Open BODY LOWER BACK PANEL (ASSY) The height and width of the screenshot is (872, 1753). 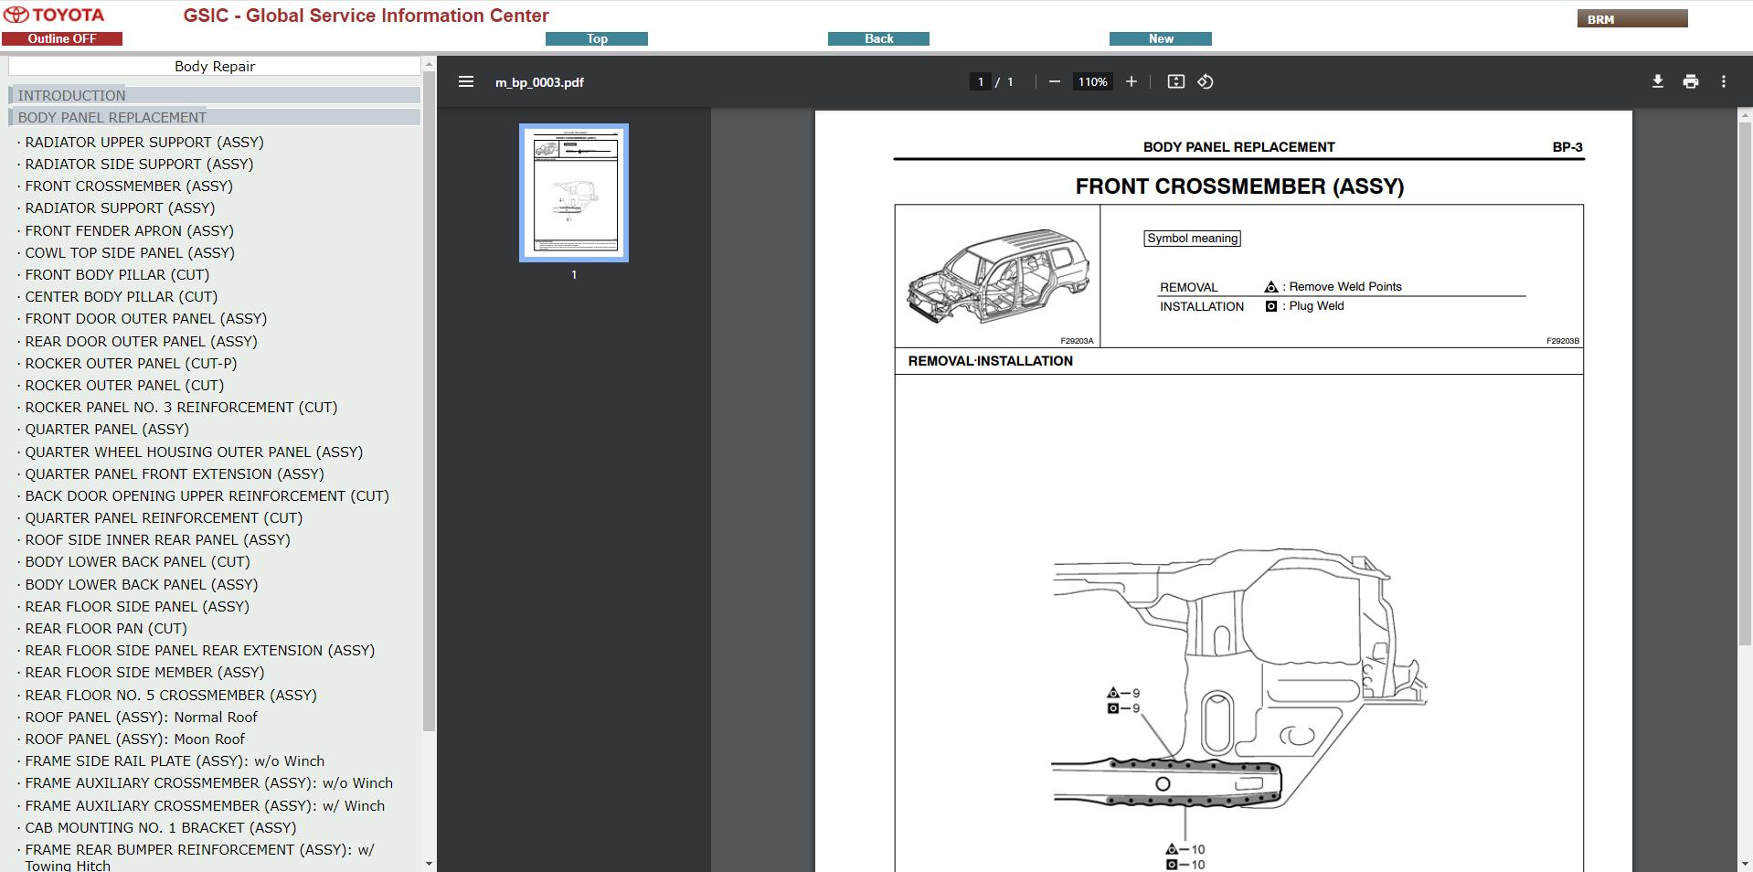coord(142,584)
